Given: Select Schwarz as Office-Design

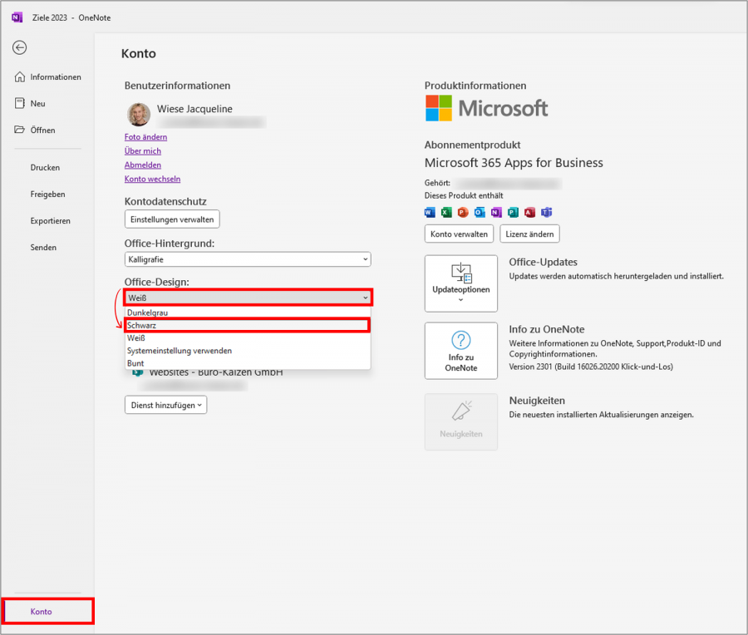Looking at the screenshot, I should pos(248,324).
